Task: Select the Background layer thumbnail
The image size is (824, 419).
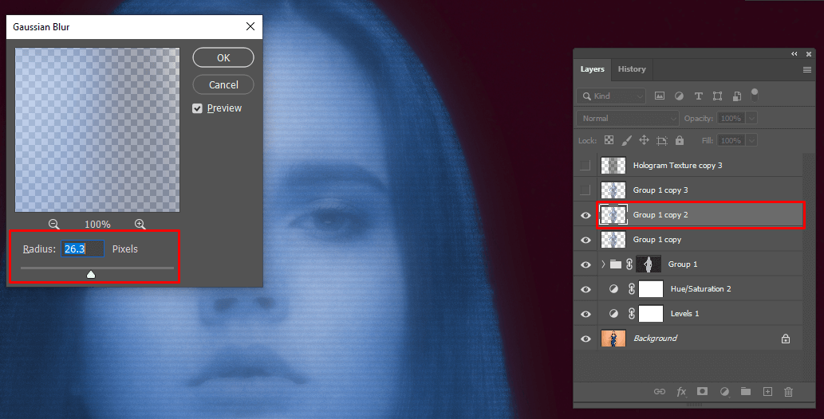Action: (x=613, y=338)
